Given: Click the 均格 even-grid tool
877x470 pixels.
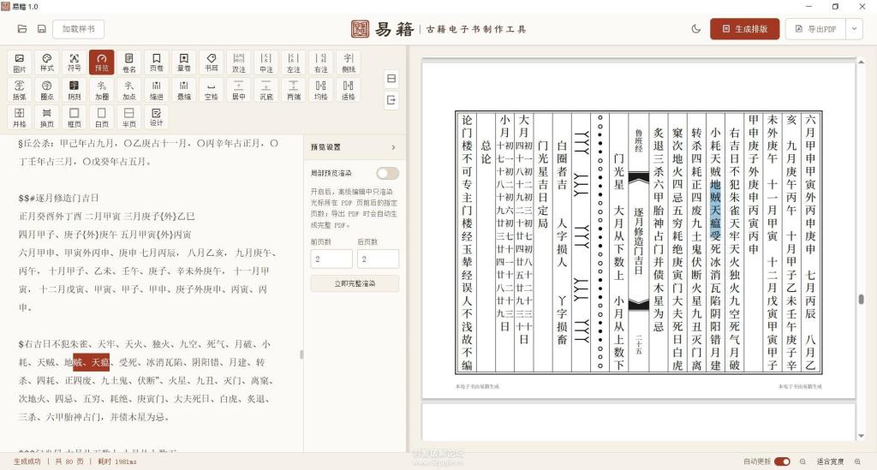Looking at the screenshot, I should click(x=321, y=89).
